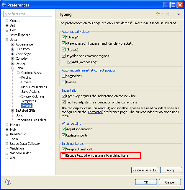This screenshot has height=190, width=185.
Task: Expand the Build Path node
Action: click(x=12, y=49)
